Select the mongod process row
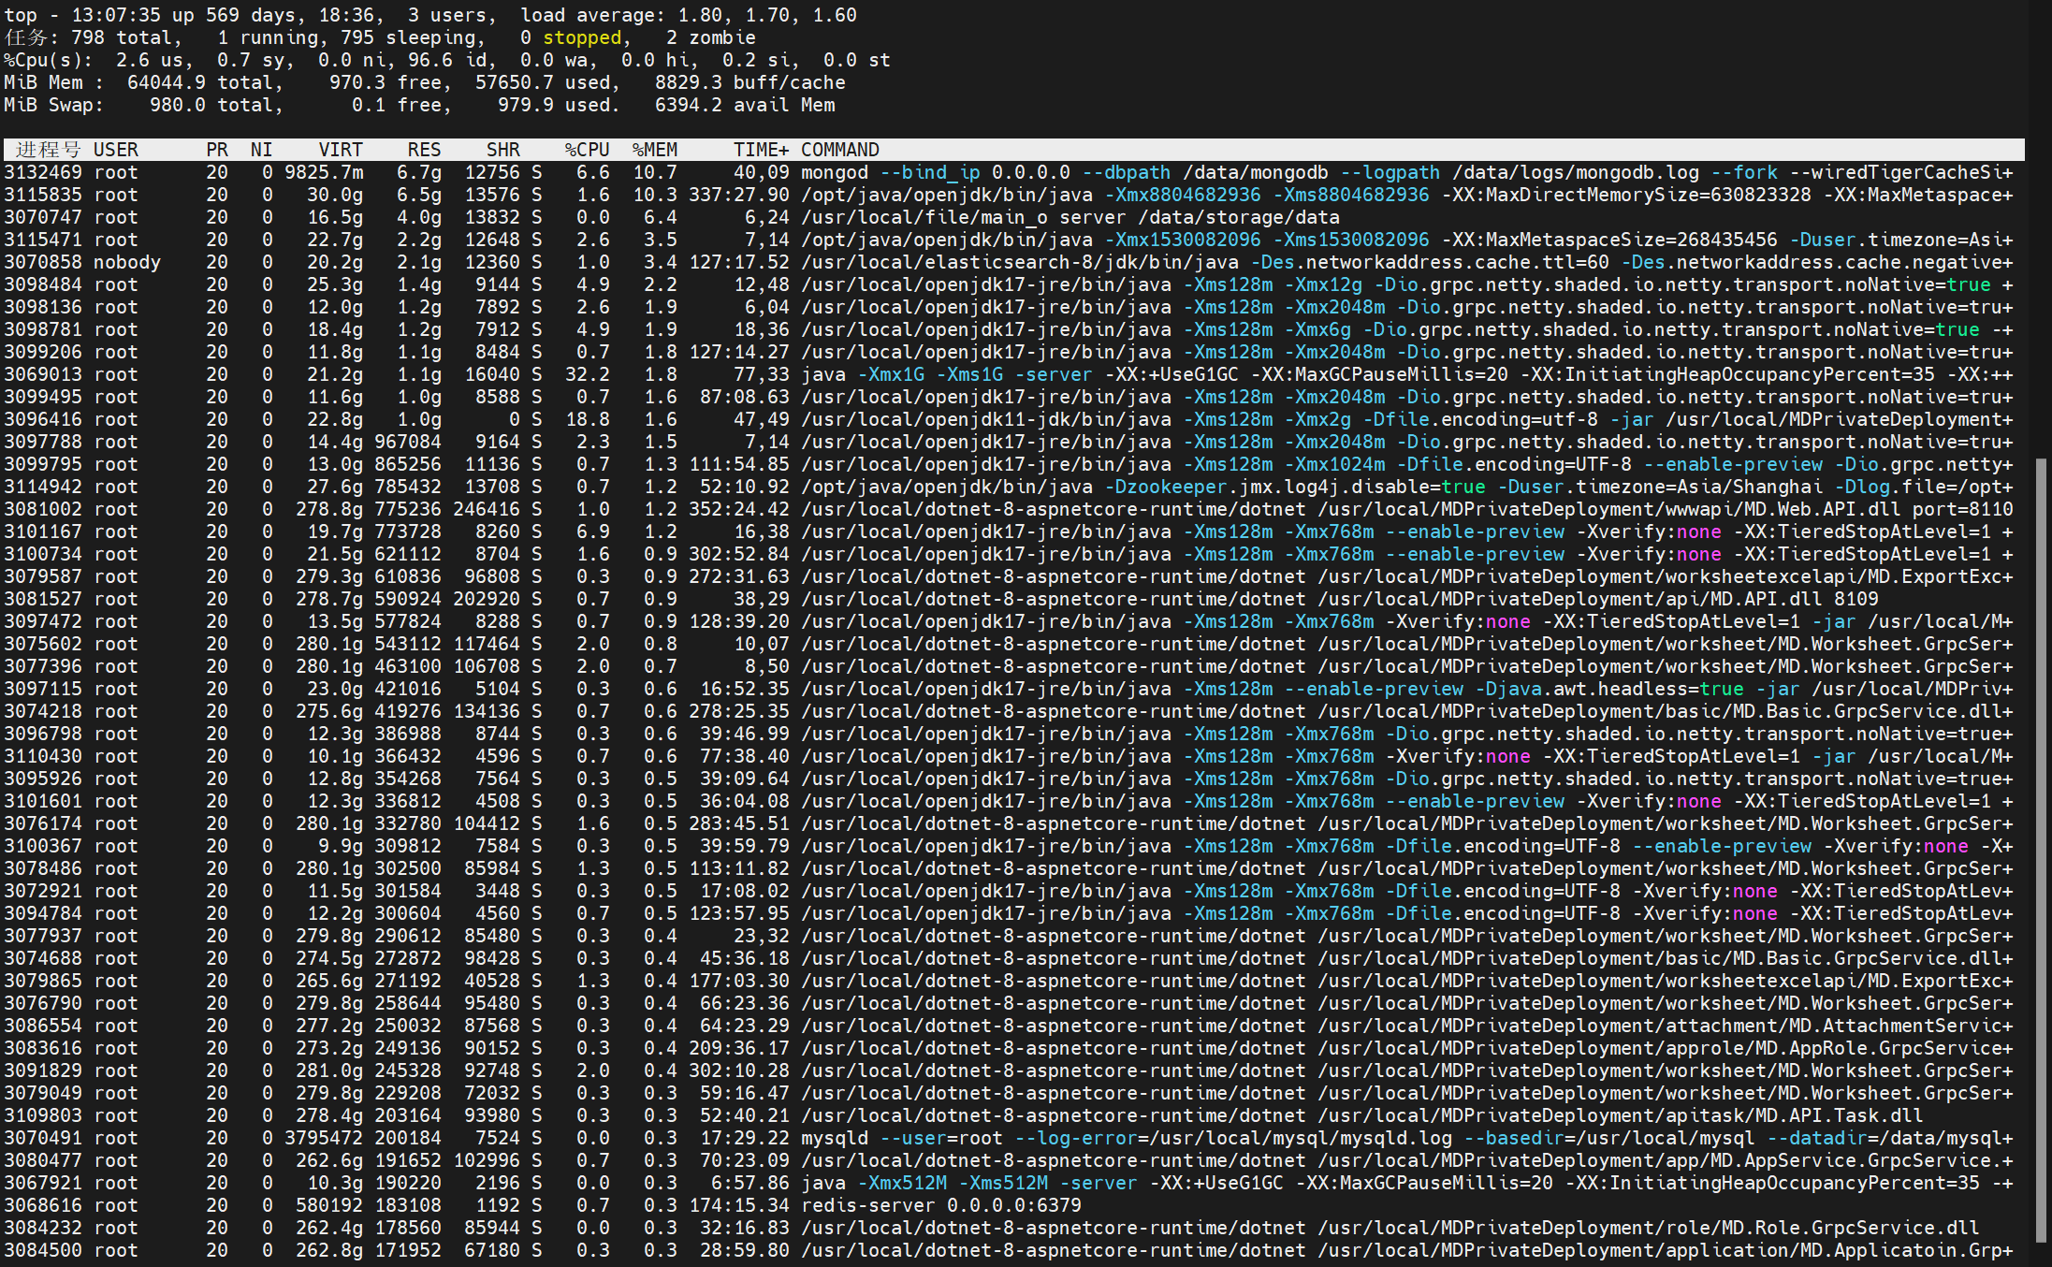The width and height of the screenshot is (2052, 1267). coord(833,172)
